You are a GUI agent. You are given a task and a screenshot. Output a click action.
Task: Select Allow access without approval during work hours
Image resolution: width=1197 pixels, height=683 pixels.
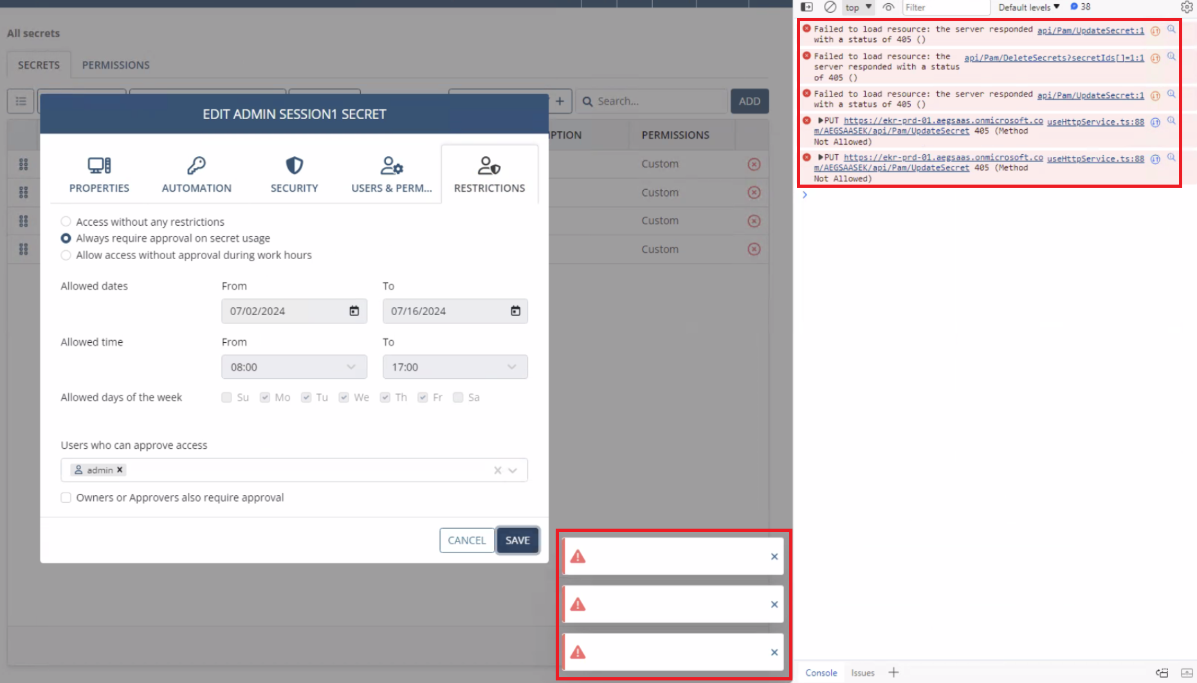(x=66, y=255)
